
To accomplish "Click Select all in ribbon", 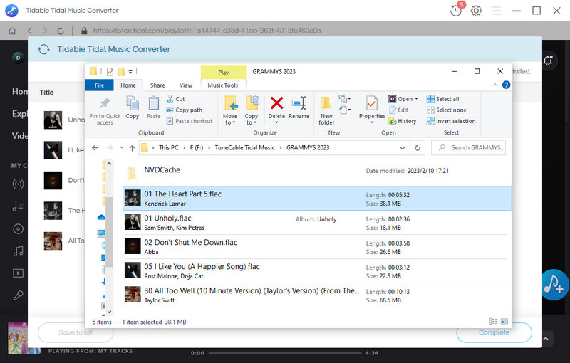I will point(442,99).
